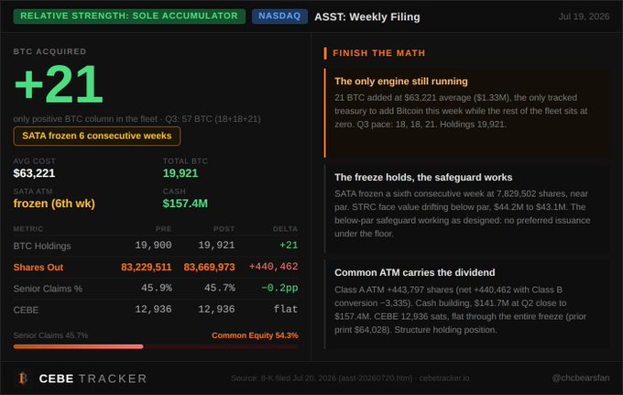623x395 pixels.
Task: Click the CEBE delta value flat
Action: pyautogui.click(x=286, y=309)
